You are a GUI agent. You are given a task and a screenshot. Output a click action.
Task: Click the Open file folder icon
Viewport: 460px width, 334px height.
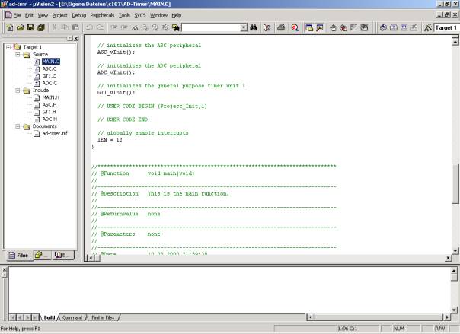pyautogui.click(x=21, y=28)
